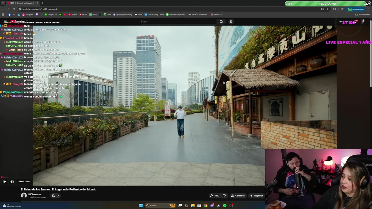Open the All Bookmarks folder
The height and width of the screenshot is (209, 372).
(x=363, y=15)
